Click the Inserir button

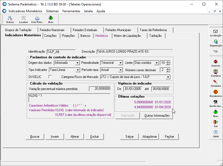coord(55,137)
